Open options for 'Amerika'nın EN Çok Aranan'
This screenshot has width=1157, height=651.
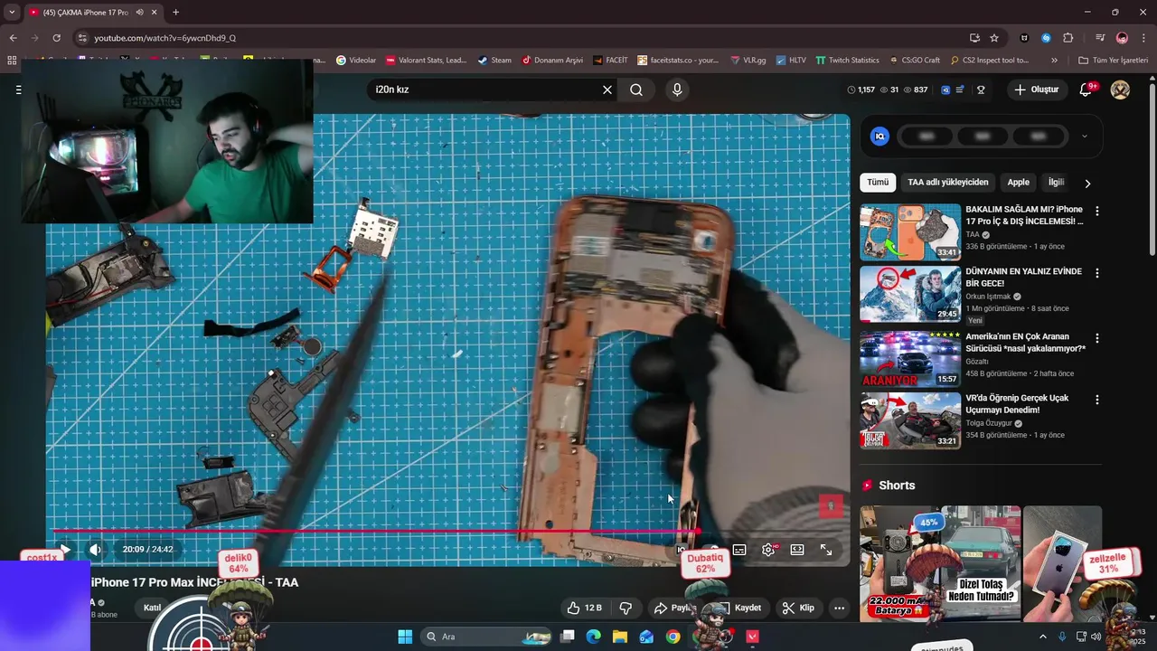point(1097,338)
